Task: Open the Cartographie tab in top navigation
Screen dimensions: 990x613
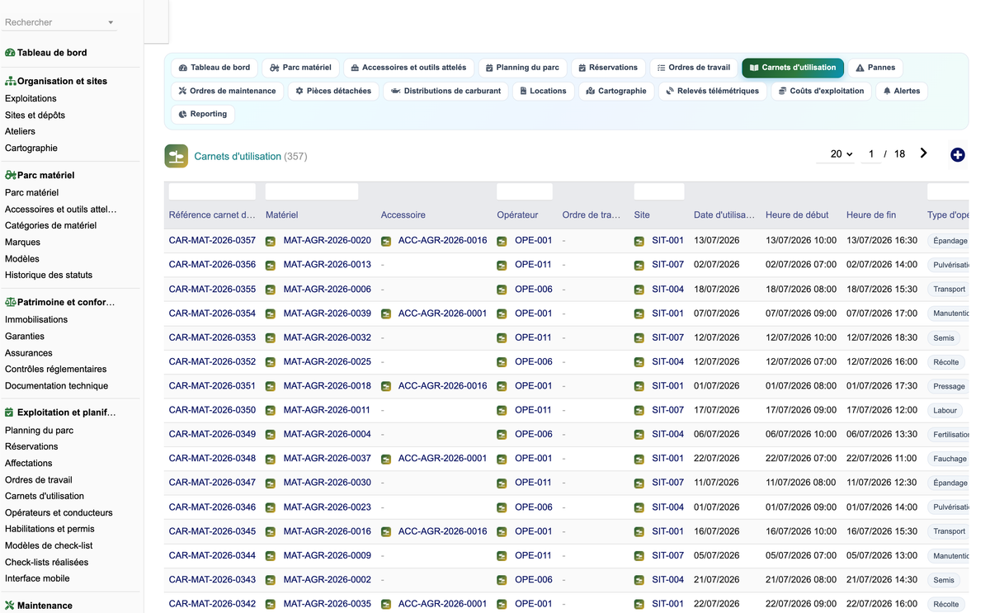Action: tap(616, 91)
